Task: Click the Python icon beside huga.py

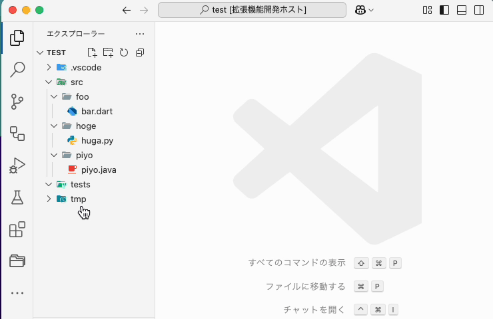Action: coord(72,140)
